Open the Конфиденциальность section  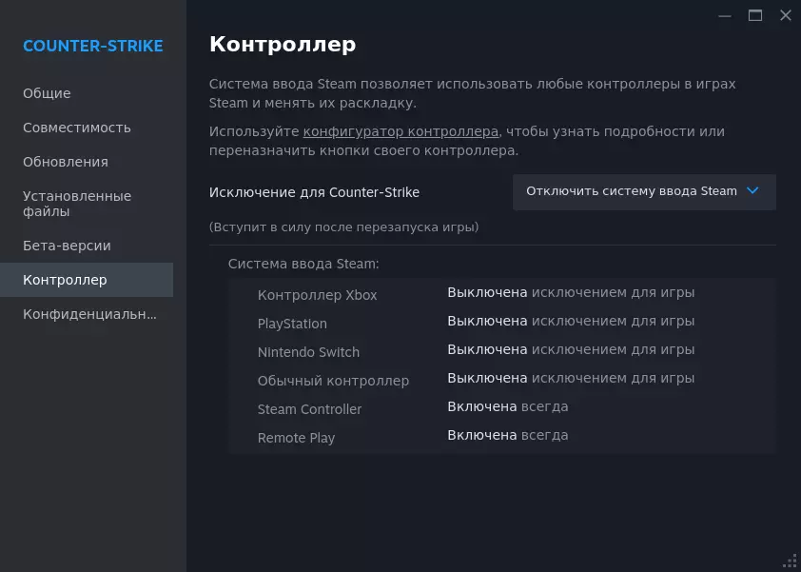click(89, 314)
